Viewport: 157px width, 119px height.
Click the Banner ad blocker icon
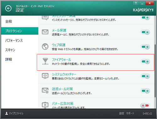(x=45, y=105)
